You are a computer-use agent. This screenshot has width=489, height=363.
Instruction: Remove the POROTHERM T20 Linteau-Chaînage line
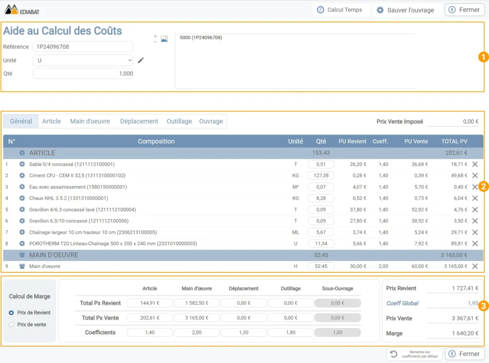(475, 244)
